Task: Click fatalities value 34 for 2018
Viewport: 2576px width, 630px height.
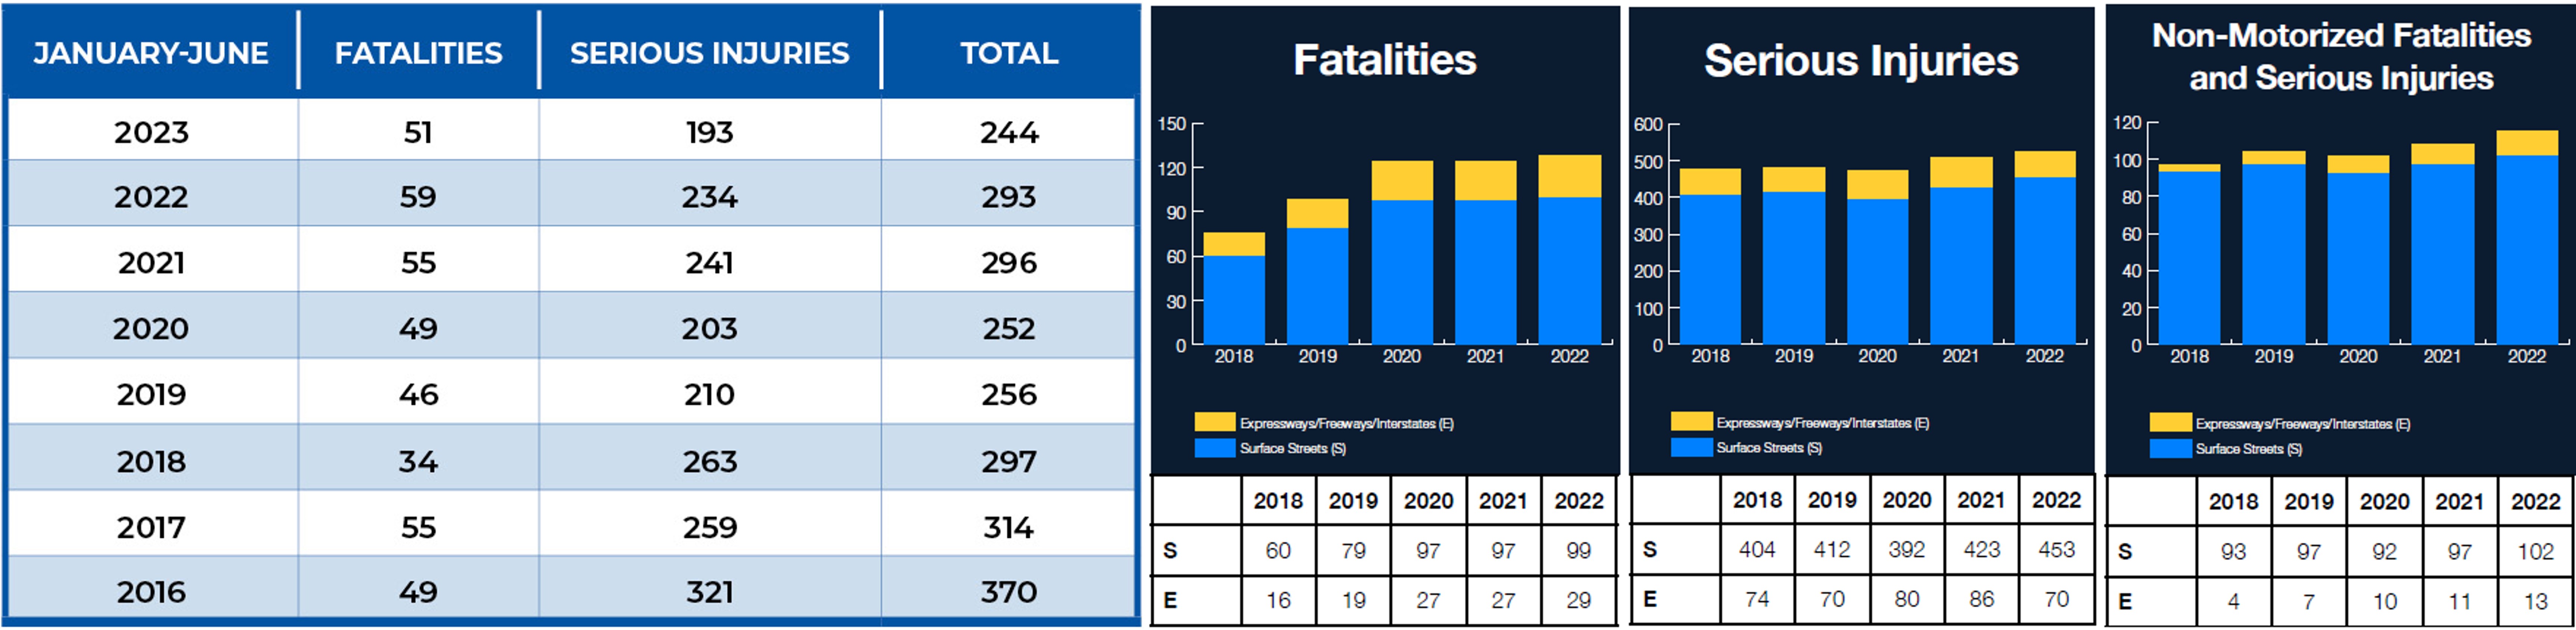Action: click(418, 461)
